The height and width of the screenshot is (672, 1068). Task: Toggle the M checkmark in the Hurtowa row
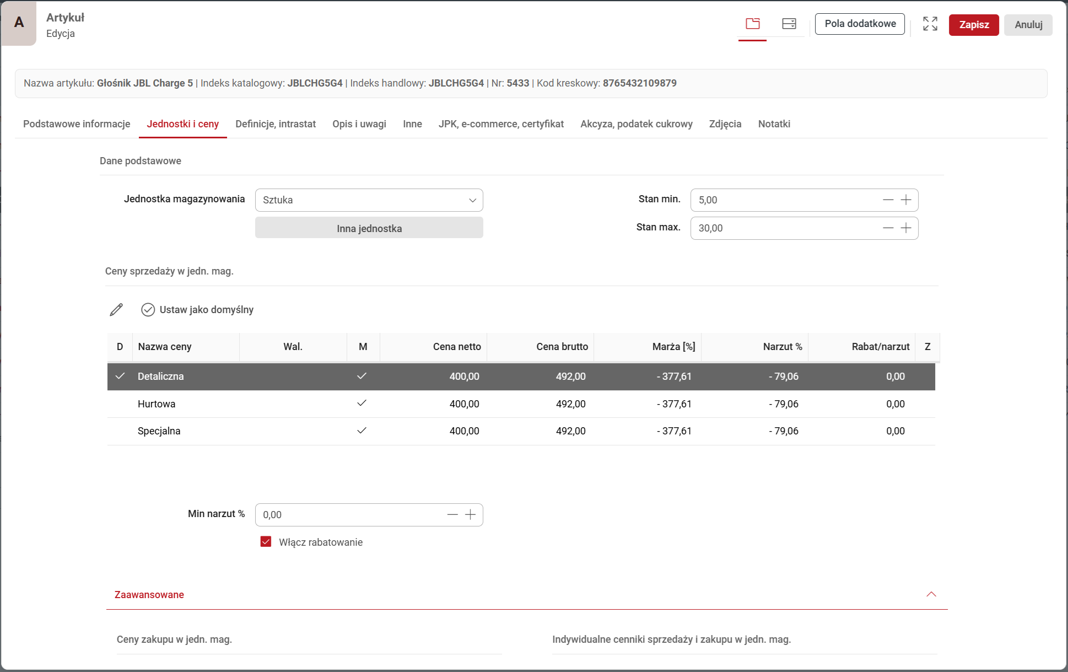point(362,404)
